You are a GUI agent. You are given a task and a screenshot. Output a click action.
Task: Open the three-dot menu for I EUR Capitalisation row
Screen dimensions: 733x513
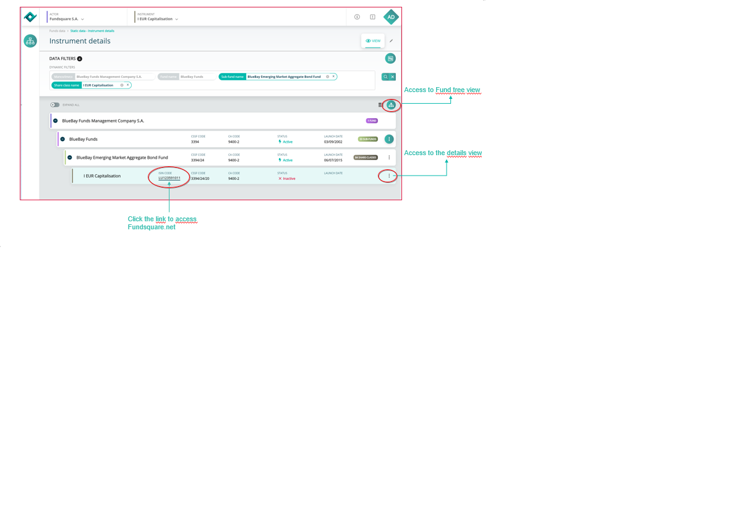coord(389,176)
